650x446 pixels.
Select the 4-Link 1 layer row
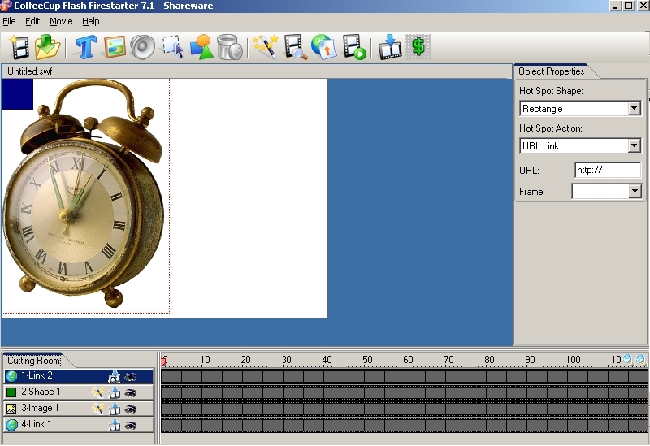tap(49, 425)
